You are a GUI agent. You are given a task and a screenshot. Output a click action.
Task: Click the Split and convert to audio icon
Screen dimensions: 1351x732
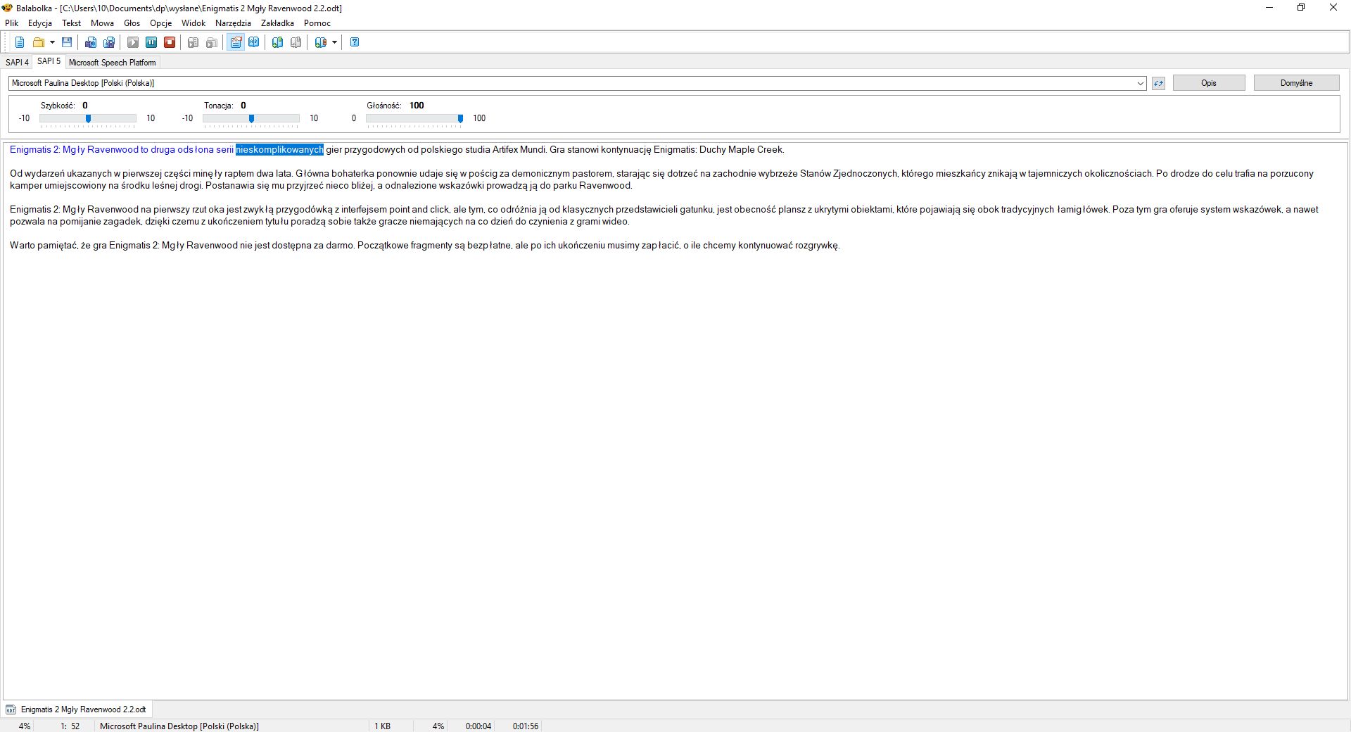(109, 42)
